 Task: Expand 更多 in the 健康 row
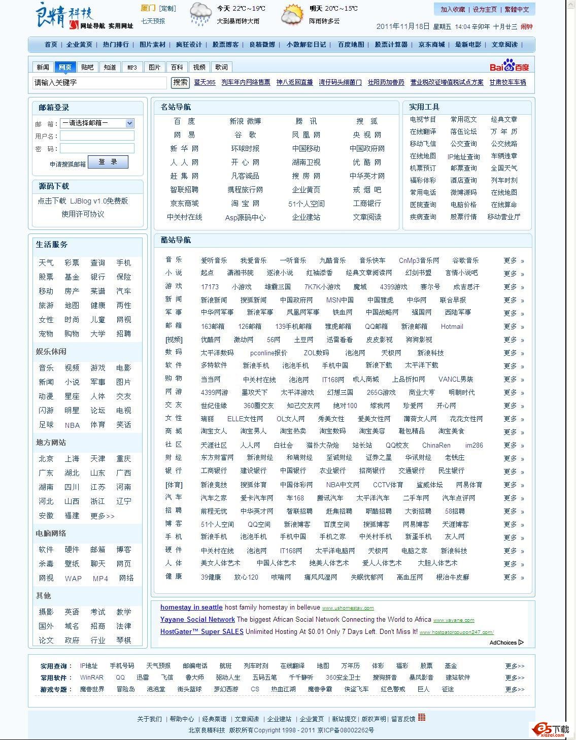514,577
